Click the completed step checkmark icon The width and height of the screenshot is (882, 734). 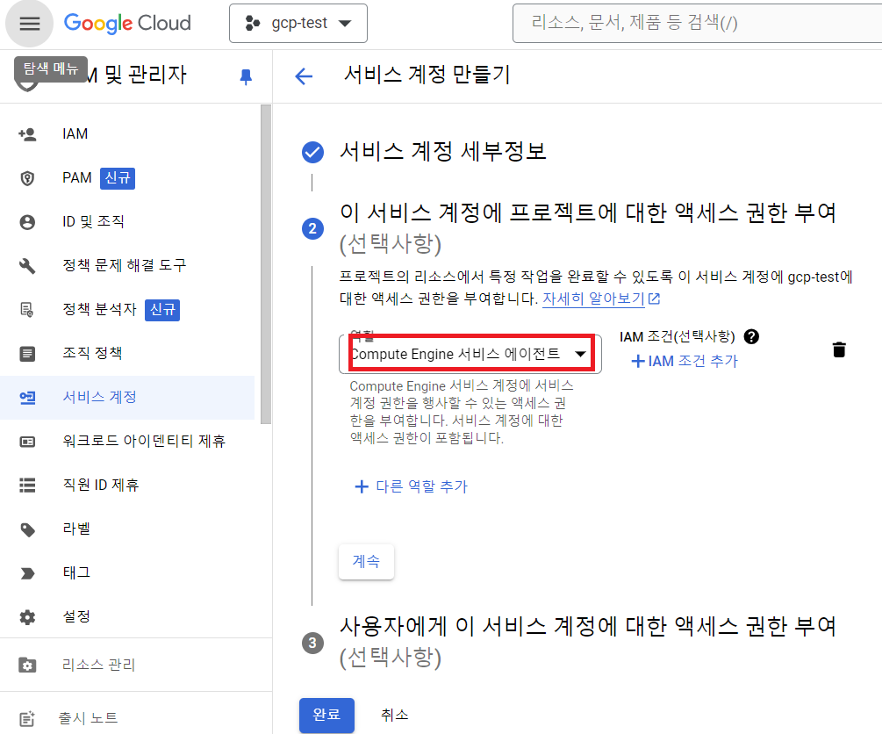point(312,152)
